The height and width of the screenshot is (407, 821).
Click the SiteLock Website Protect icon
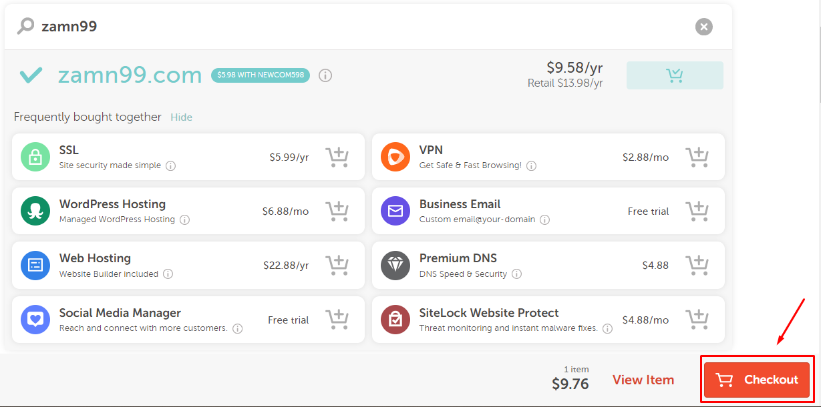[x=395, y=320]
